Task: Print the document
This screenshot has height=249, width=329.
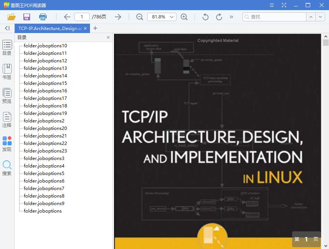Action: pyautogui.click(x=43, y=17)
